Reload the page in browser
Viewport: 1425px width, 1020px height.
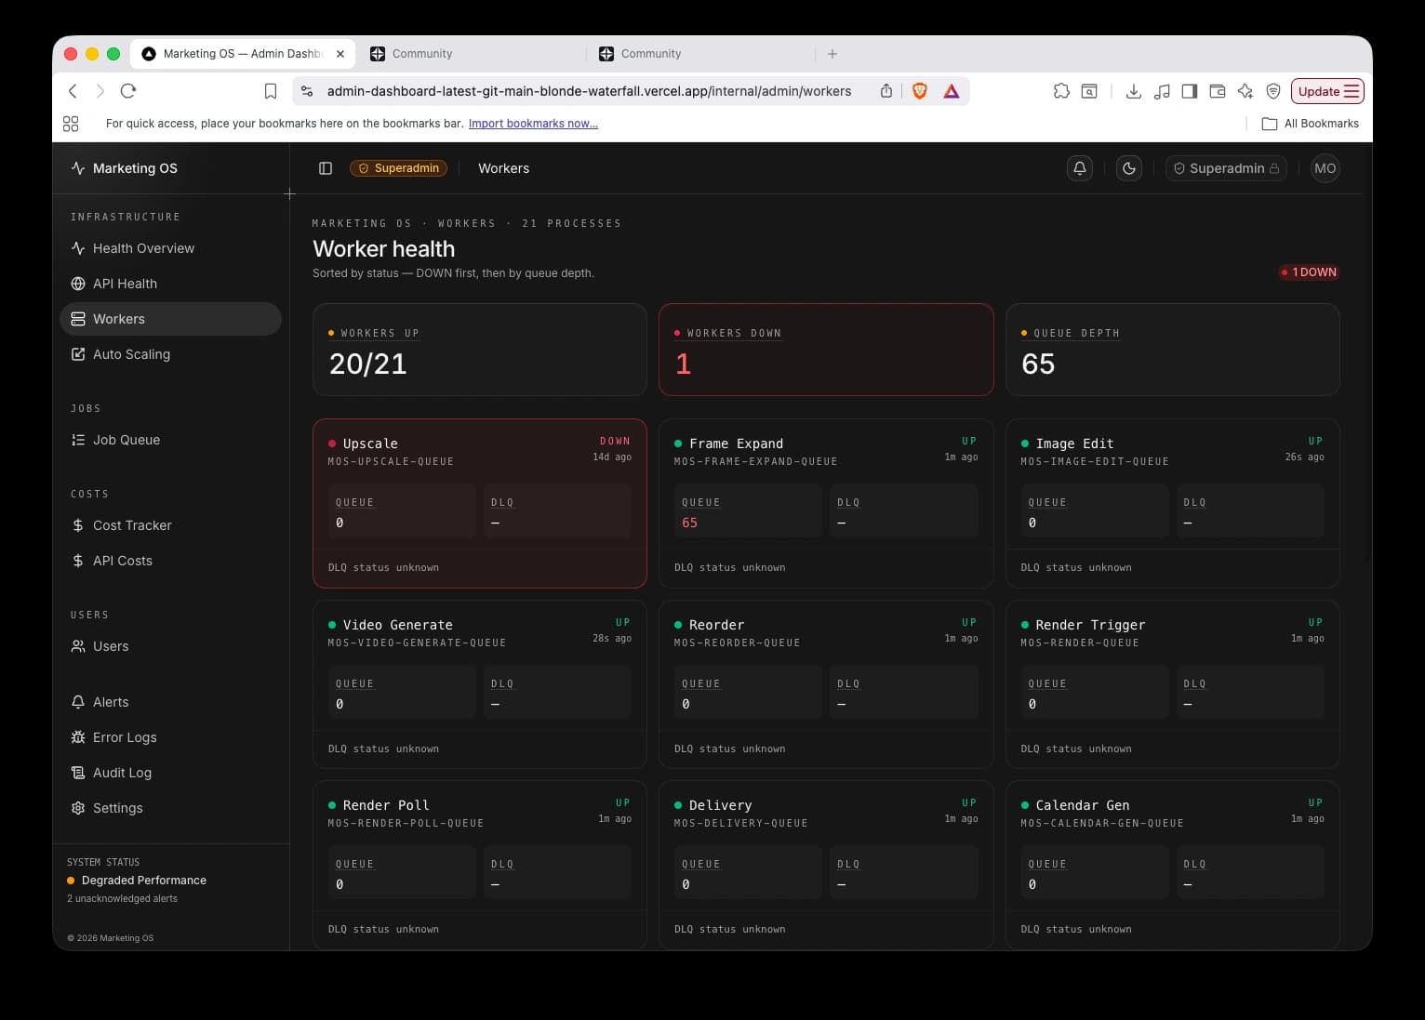128,91
